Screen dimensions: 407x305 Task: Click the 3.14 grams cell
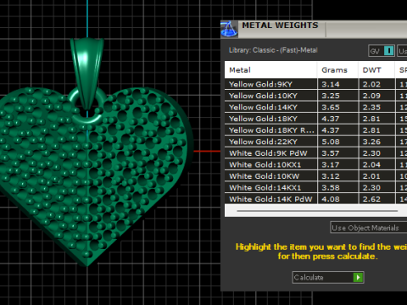tap(337, 84)
